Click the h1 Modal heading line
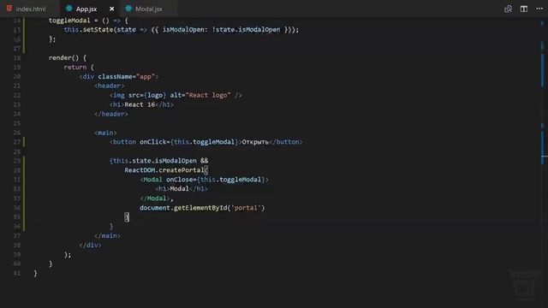 click(182, 188)
